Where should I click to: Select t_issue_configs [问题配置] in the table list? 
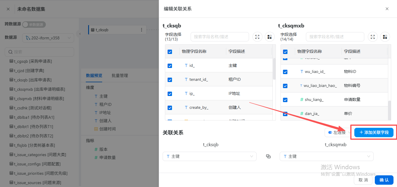(x=35, y=164)
